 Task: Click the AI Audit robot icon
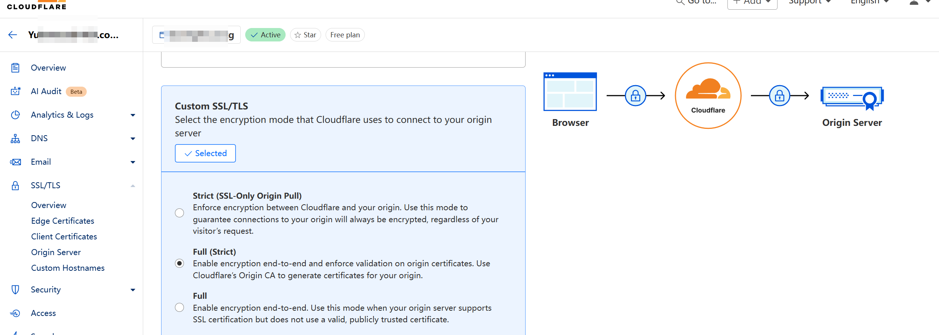click(15, 91)
